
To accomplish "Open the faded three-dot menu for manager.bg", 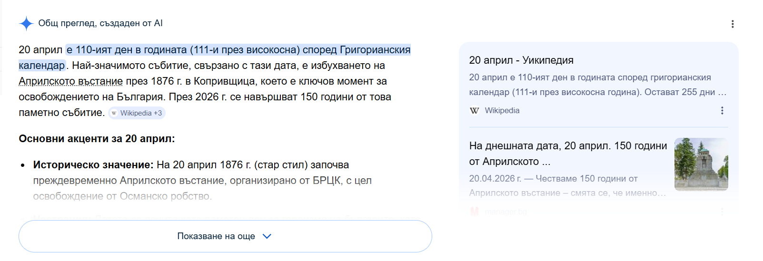I will pyautogui.click(x=722, y=212).
